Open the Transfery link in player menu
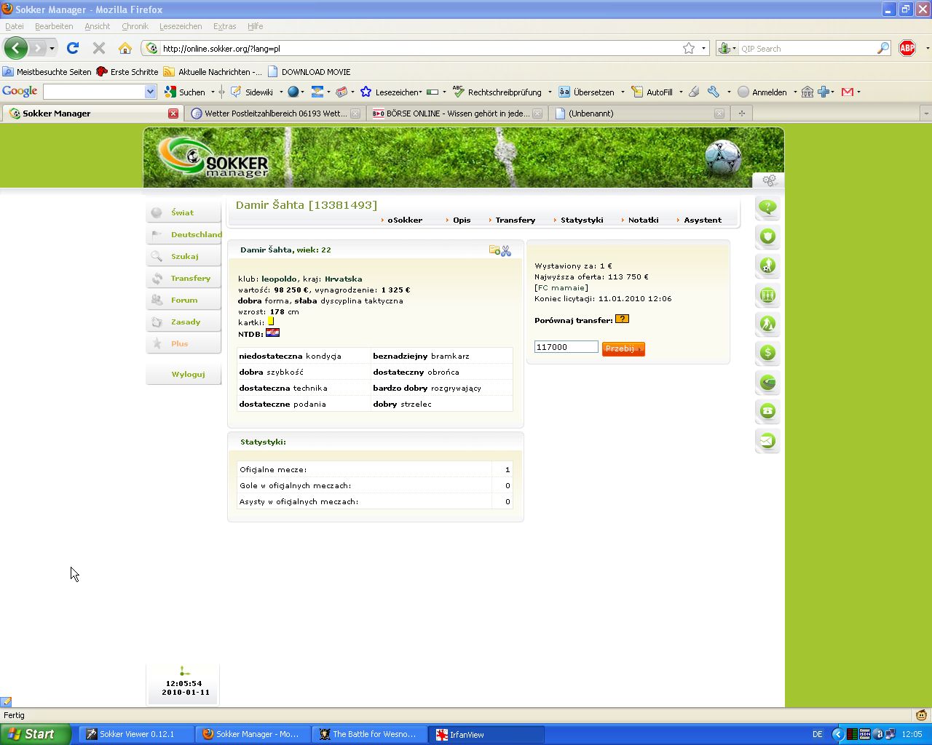Viewport: 932px width, 745px height. (515, 220)
